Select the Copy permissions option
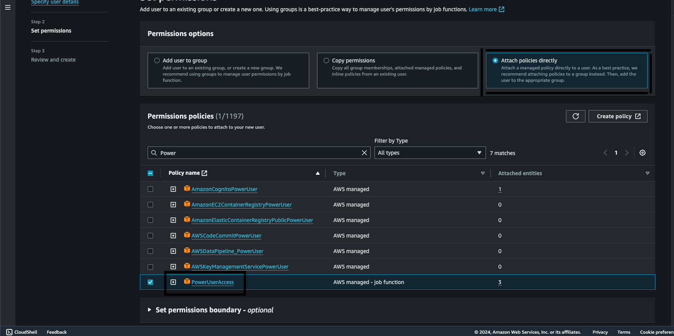This screenshot has width=674, height=336. (x=326, y=60)
